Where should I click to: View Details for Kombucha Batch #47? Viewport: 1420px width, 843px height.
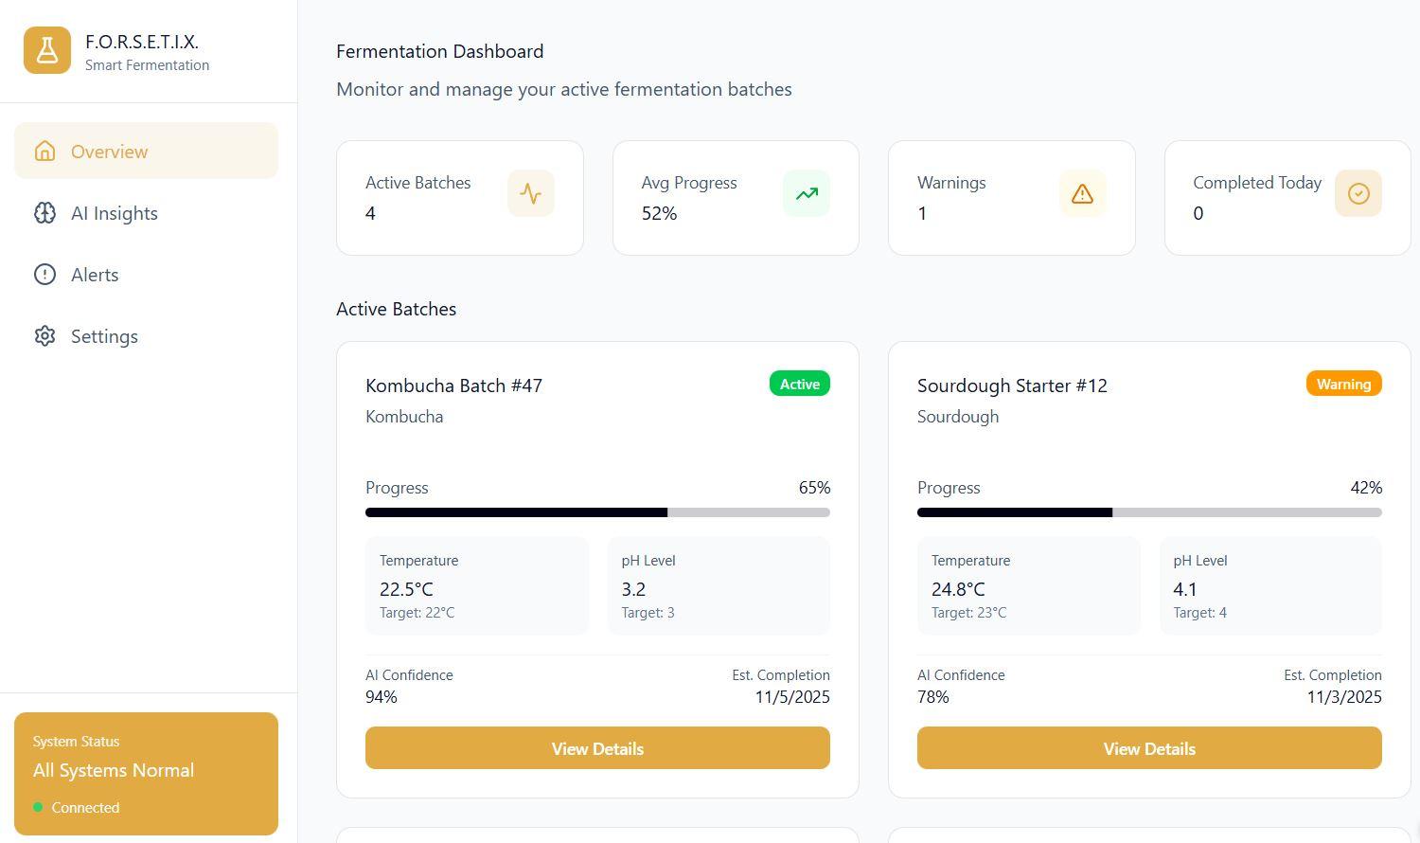597,748
